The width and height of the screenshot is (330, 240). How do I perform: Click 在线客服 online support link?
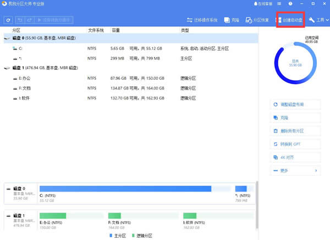click(263, 4)
